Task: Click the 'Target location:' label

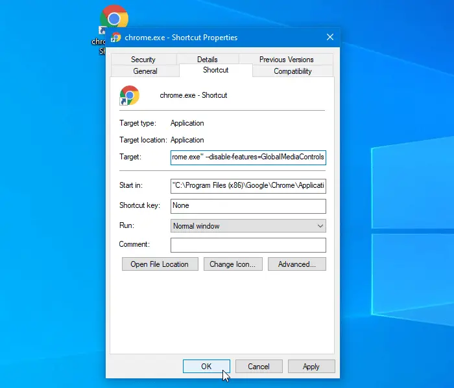Action: point(143,140)
